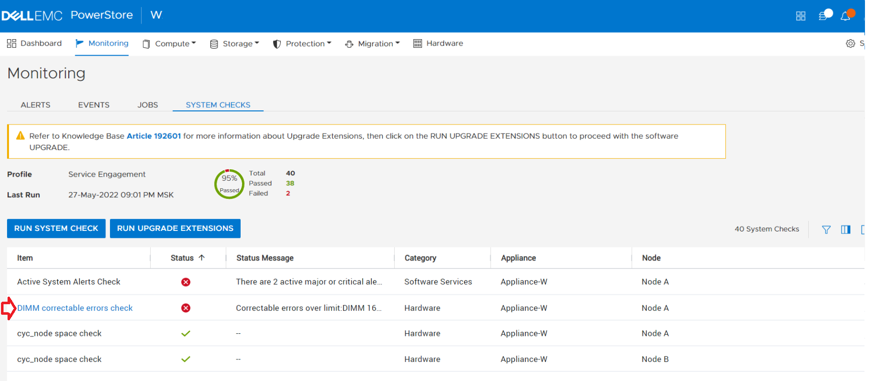The image size is (872, 381).
Task: Expand the Migration dropdown menu
Action: [x=372, y=44]
